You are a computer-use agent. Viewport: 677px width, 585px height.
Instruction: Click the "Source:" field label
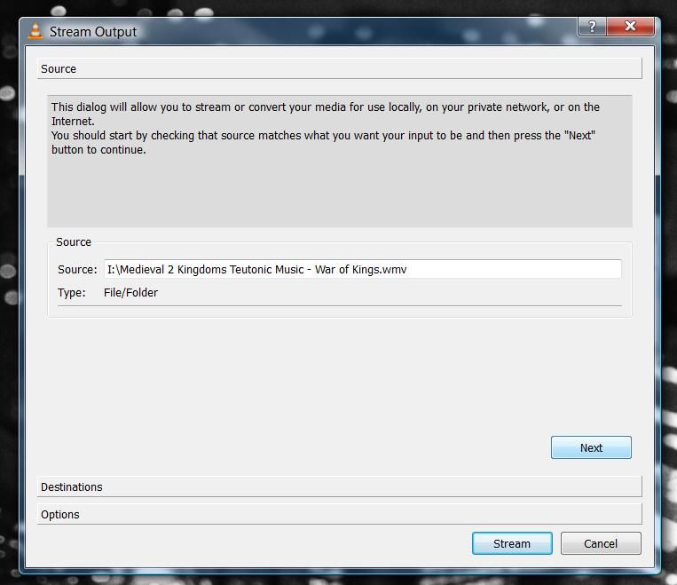click(77, 269)
